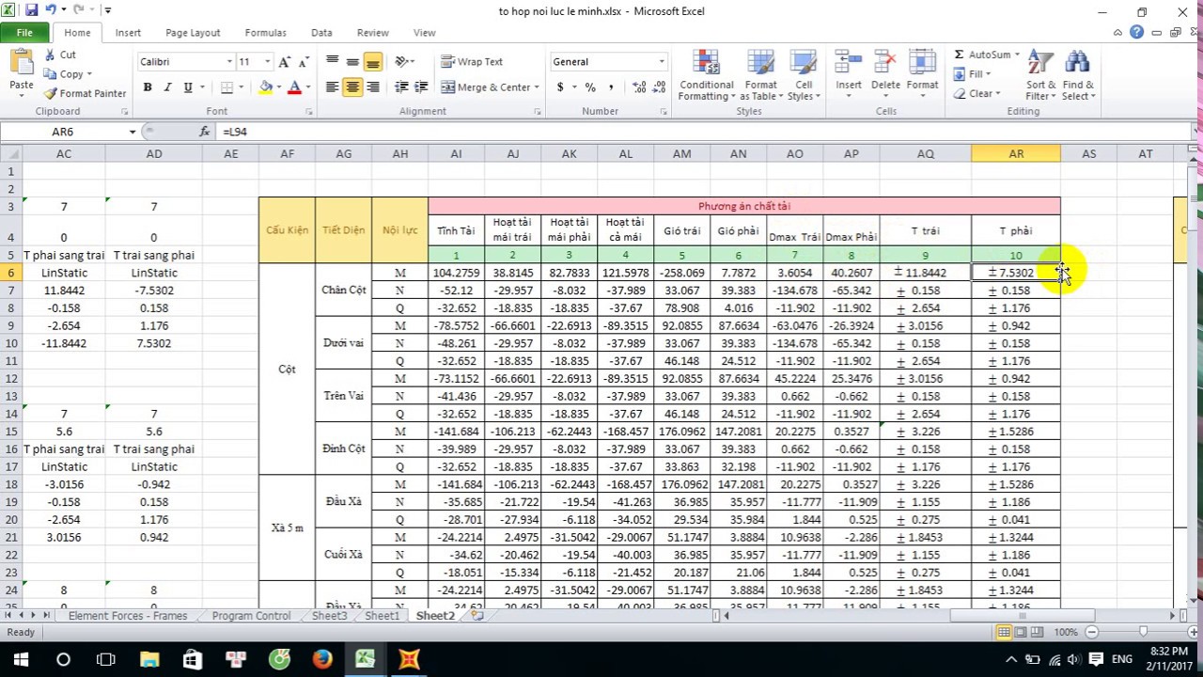Switch to the Insert ribbon tab
This screenshot has height=677, width=1203.
coord(128,33)
